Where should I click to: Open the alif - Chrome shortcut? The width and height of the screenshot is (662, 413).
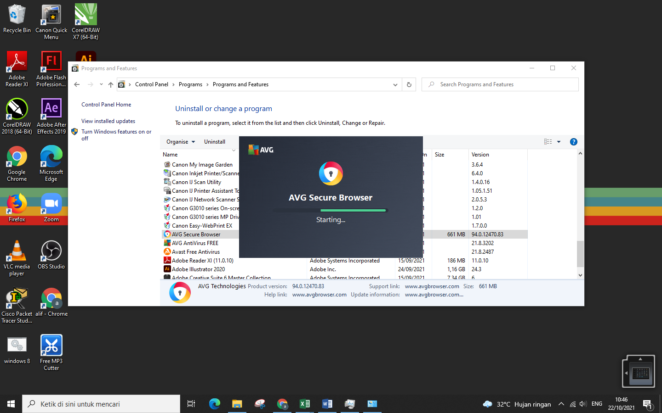[51, 302]
